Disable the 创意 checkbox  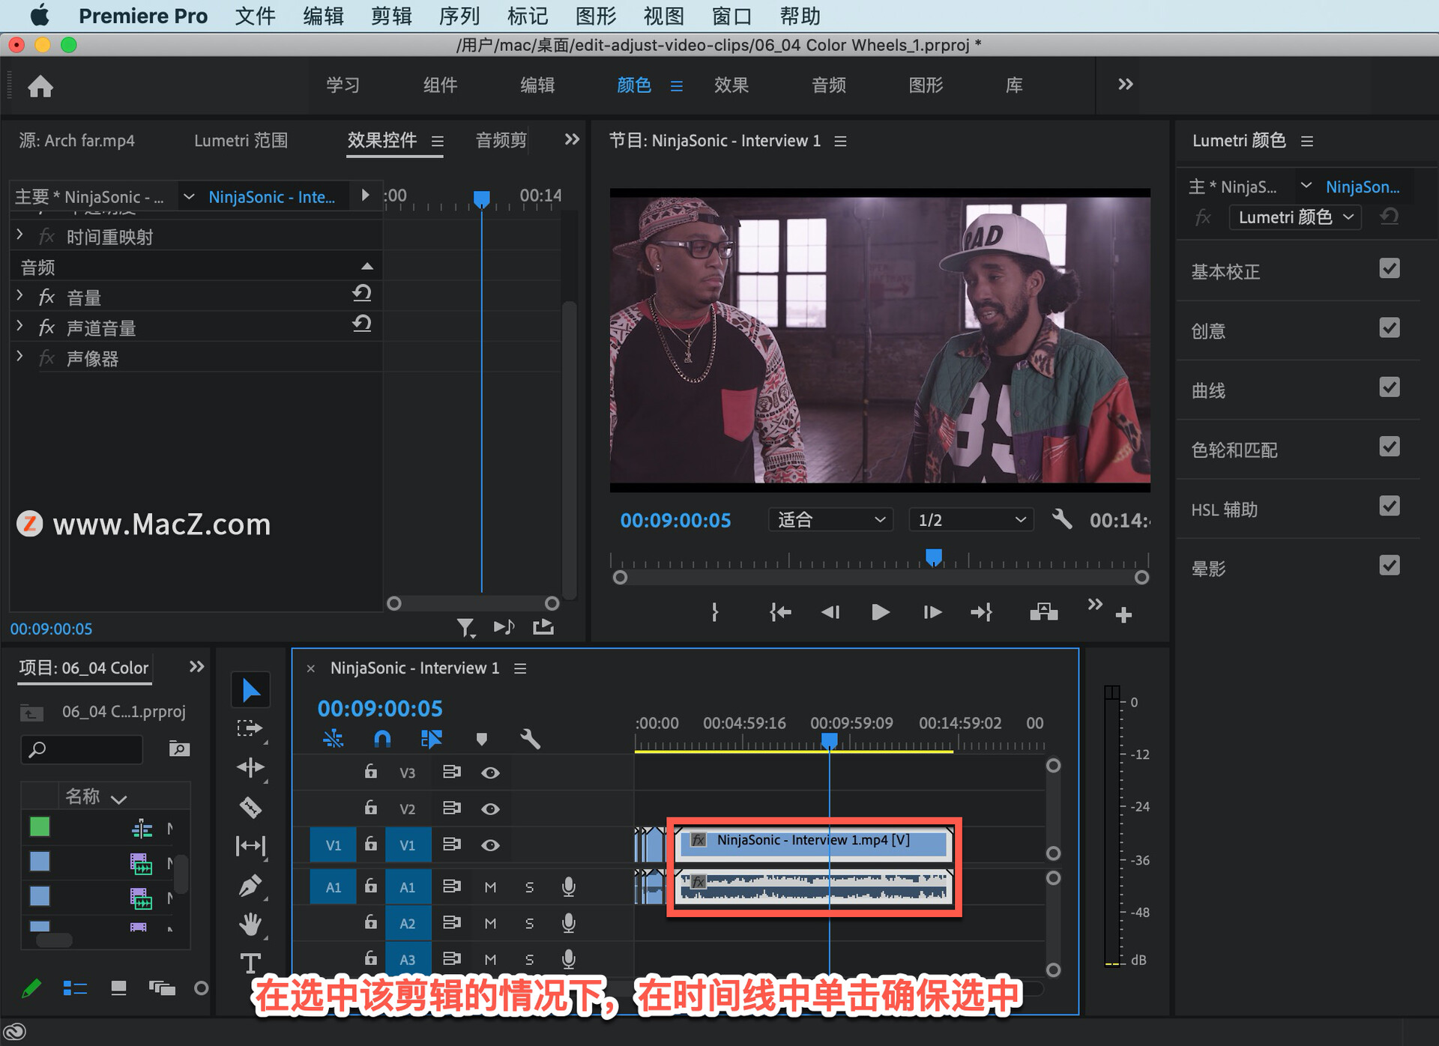(1390, 327)
